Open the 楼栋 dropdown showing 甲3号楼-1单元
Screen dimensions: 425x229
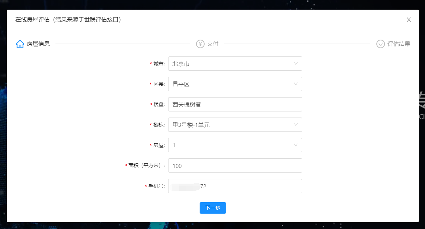pyautogui.click(x=235, y=125)
